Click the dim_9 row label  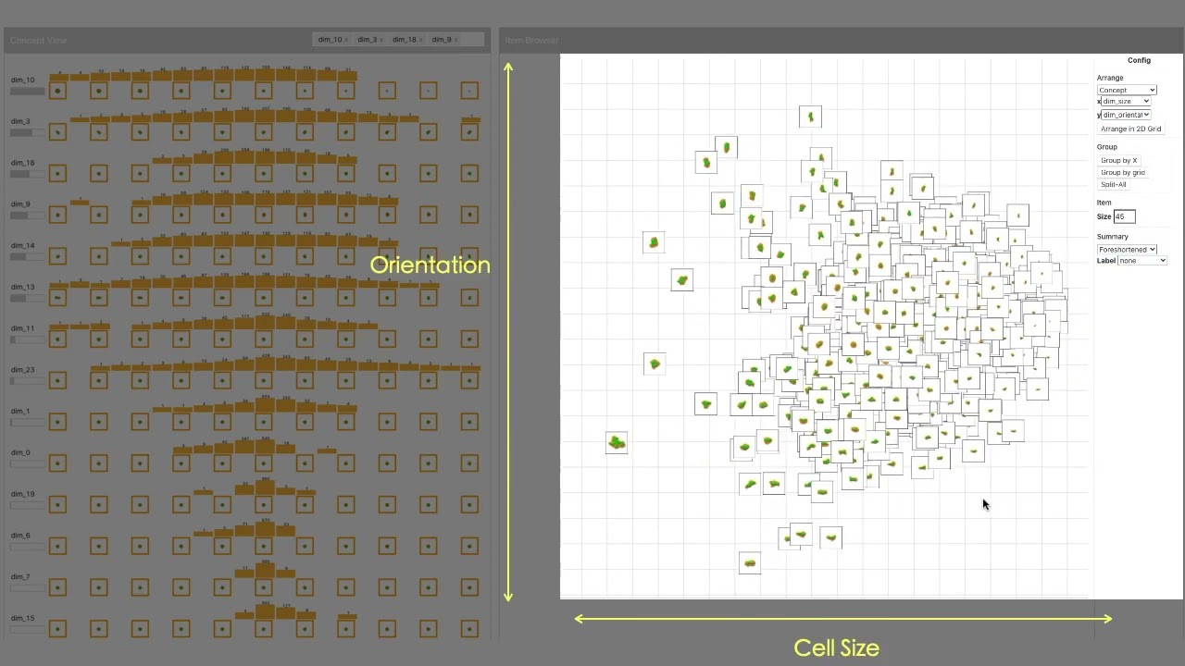(20, 203)
